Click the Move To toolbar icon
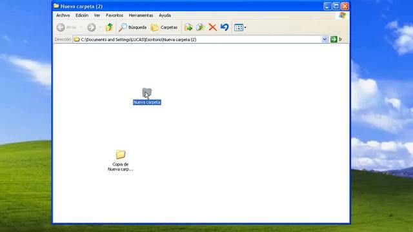The image size is (413, 232). 188,27
